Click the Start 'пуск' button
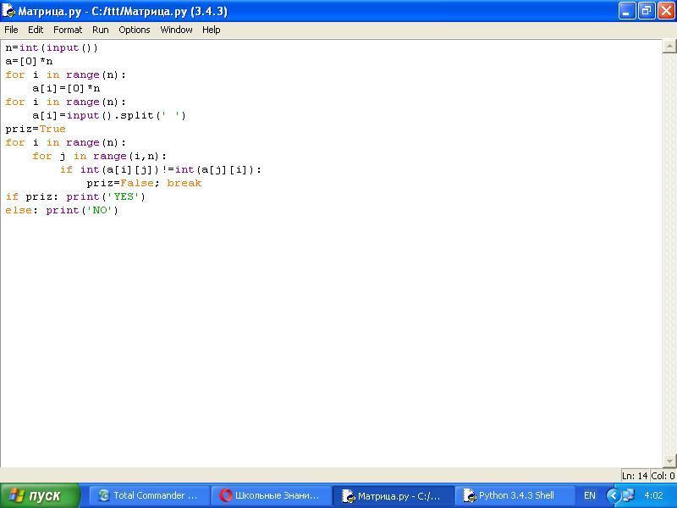Image resolution: width=677 pixels, height=508 pixels. click(40, 495)
